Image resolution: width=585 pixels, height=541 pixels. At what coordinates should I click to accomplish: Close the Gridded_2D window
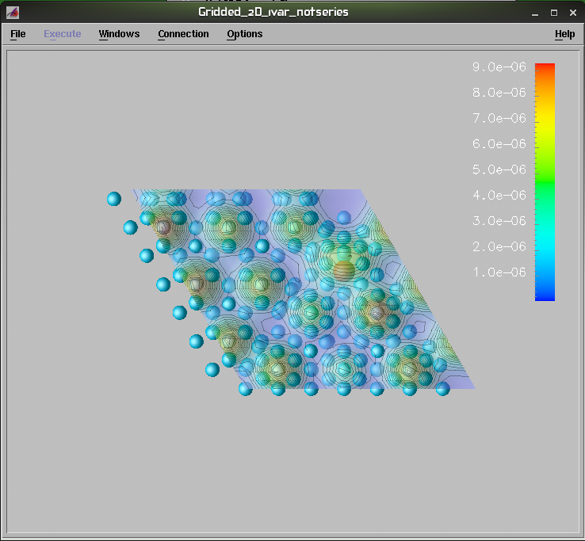pos(572,12)
